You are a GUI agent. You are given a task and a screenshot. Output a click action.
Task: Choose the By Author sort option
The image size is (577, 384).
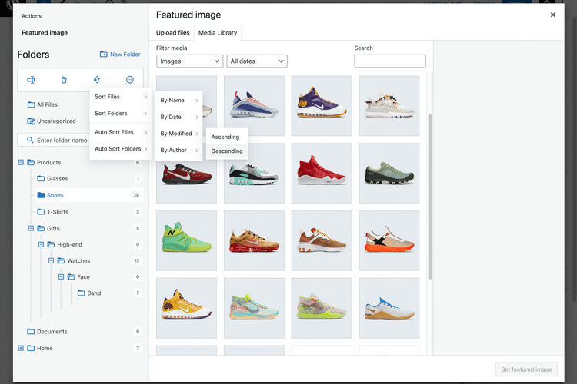[x=178, y=150]
